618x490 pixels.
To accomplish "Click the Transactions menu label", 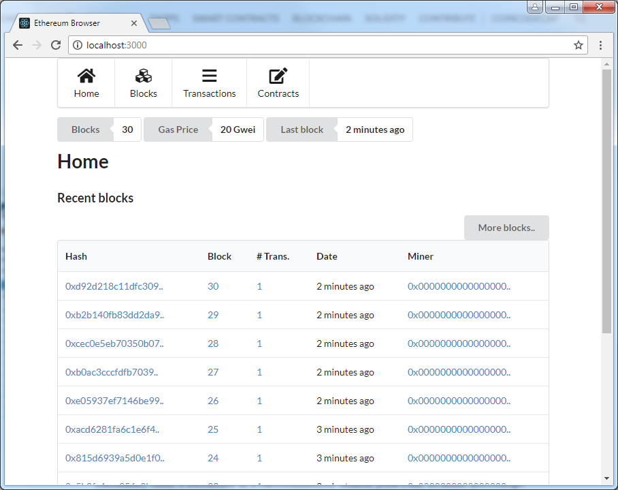I will (209, 93).
